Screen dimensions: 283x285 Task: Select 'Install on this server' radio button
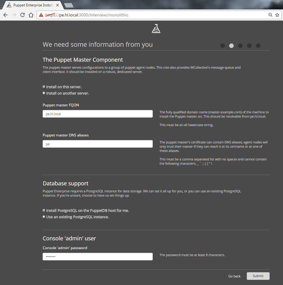44,87
